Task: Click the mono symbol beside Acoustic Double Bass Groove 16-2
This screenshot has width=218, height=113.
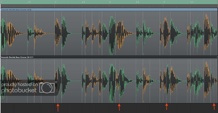Action: point(32,57)
